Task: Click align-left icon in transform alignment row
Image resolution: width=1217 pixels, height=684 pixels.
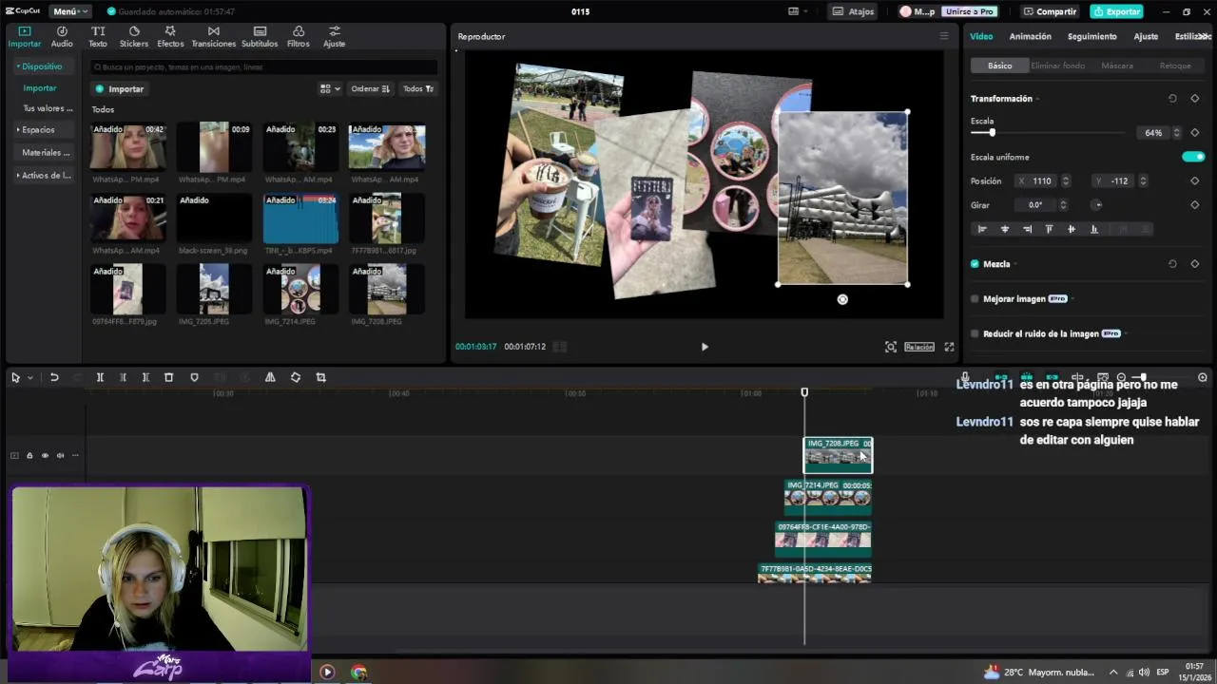Action: 982,229
